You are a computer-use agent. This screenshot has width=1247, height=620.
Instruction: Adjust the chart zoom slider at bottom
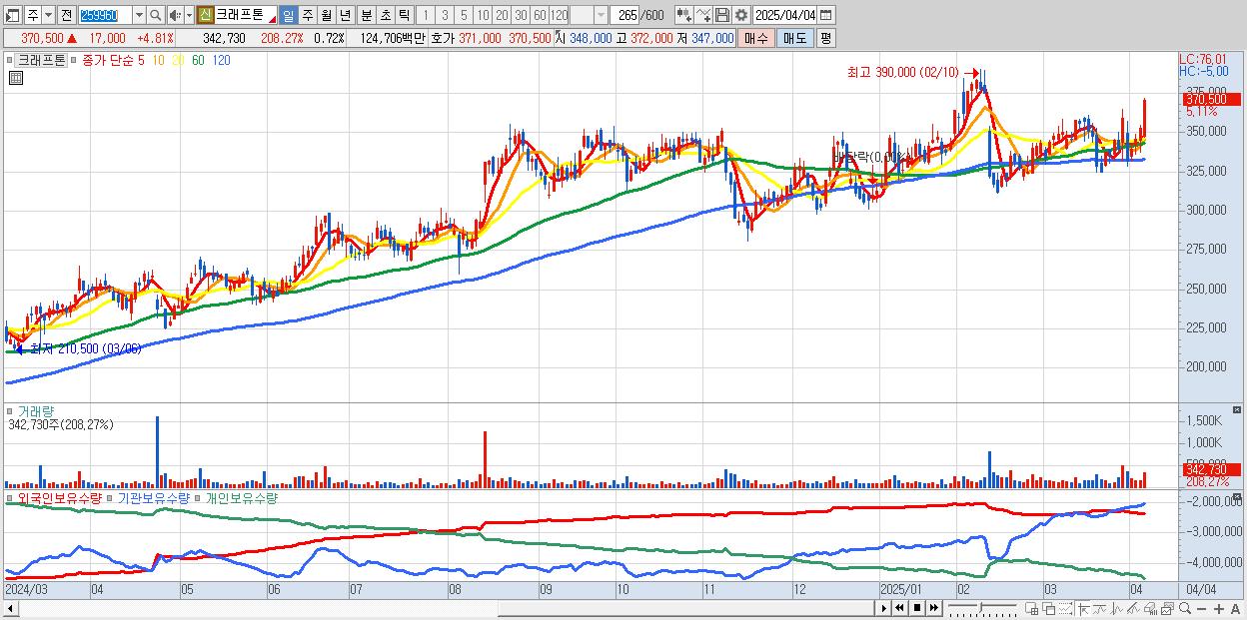click(980, 608)
